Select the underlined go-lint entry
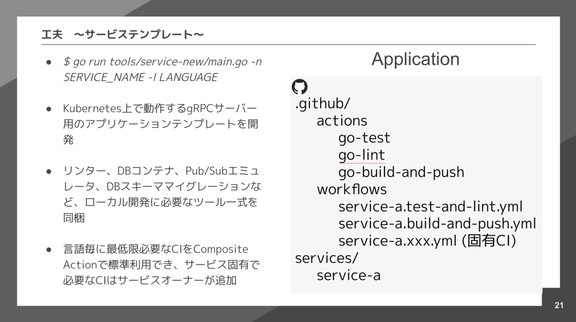576x322 pixels. [x=361, y=155]
